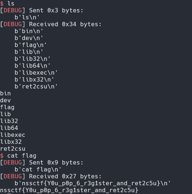Click the b'bin\n' debug entry
The image size is (192, 194).
pyautogui.click(x=29, y=31)
